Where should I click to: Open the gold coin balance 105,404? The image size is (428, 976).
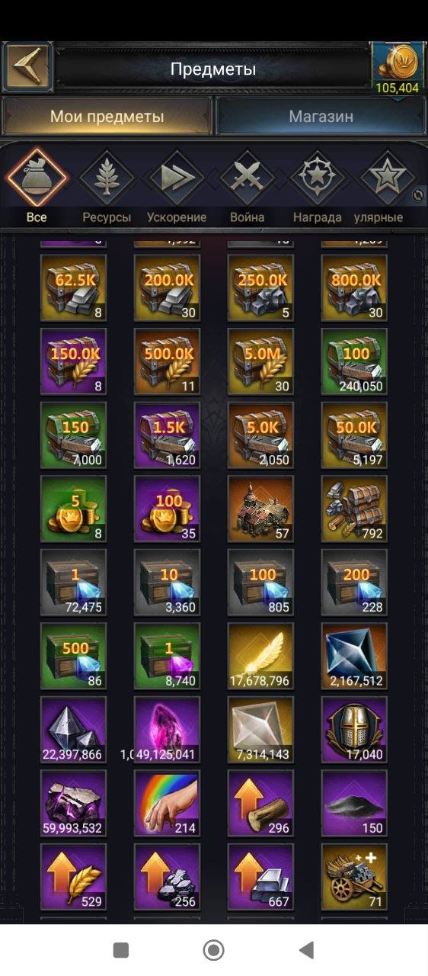(397, 69)
